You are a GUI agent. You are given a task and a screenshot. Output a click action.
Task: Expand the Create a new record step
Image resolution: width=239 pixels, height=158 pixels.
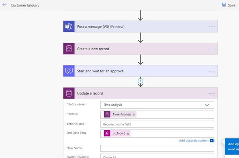point(140,49)
